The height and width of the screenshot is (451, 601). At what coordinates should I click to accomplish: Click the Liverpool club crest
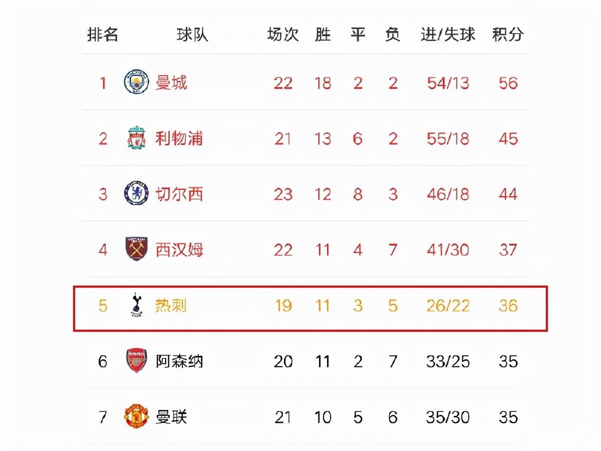[136, 138]
